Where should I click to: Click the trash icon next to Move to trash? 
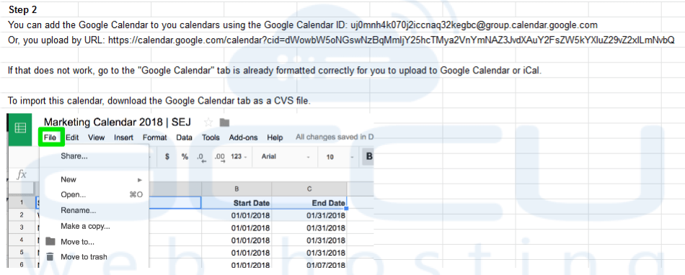(x=50, y=257)
